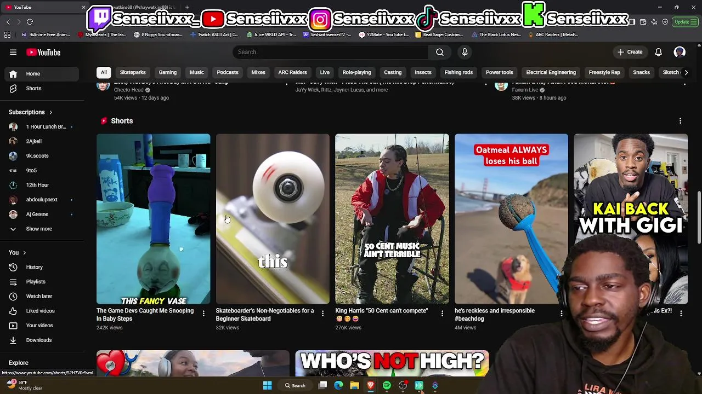Viewport: 702px width, 394px height.
Task: Open Windows Start menu
Action: 267,385
